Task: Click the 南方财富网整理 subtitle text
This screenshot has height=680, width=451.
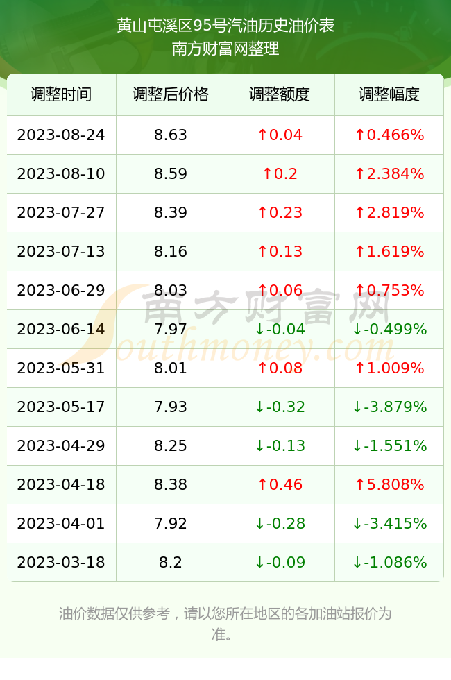Action: pos(226,48)
